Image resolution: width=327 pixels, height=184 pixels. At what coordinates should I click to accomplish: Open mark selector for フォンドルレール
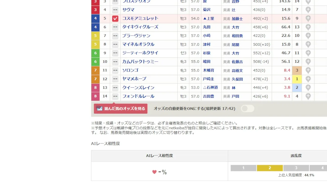(115, 96)
